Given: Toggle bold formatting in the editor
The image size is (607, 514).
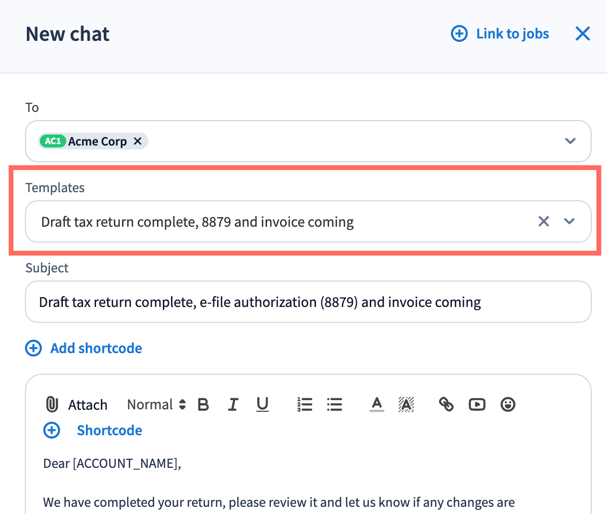Looking at the screenshot, I should click(x=203, y=404).
